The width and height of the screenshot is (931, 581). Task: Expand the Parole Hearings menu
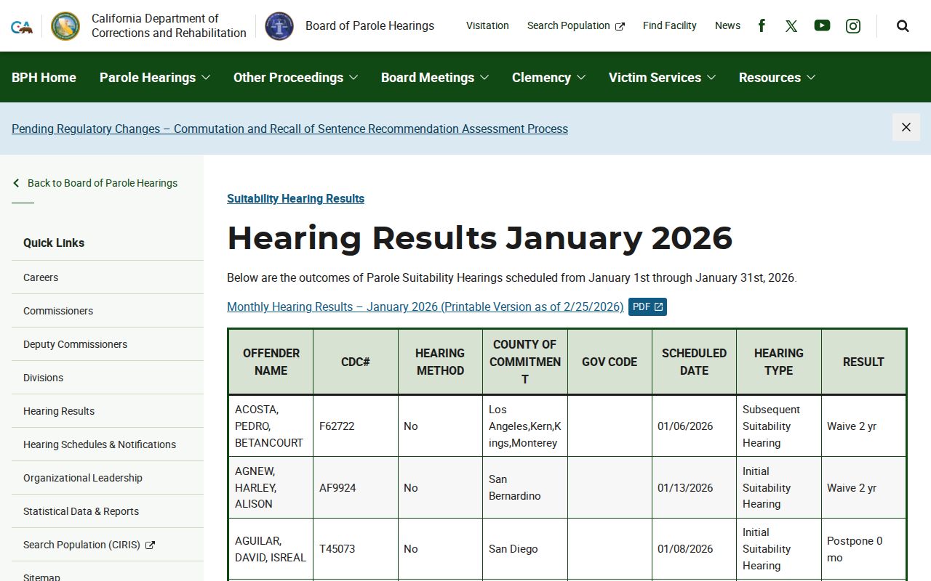(155, 78)
